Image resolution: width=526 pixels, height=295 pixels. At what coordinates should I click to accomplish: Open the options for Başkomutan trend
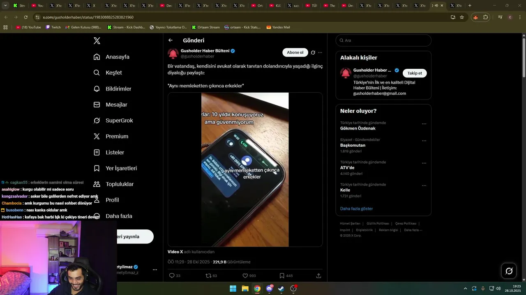click(x=424, y=141)
